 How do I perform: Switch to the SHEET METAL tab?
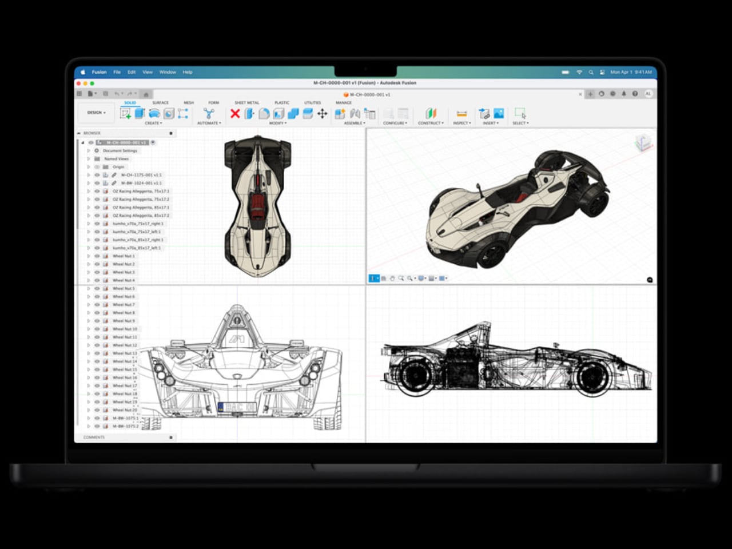click(247, 103)
